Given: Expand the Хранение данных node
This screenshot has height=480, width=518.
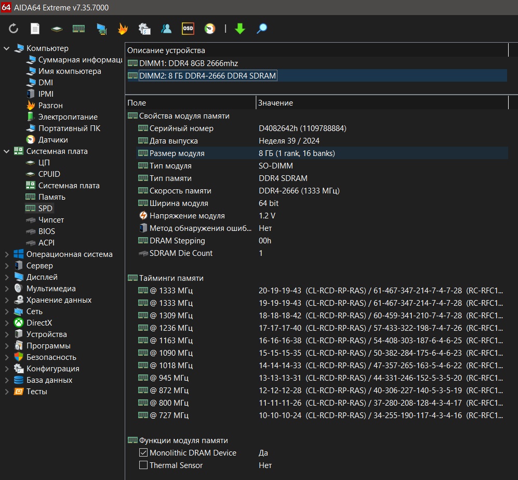Looking at the screenshot, I should (x=6, y=300).
